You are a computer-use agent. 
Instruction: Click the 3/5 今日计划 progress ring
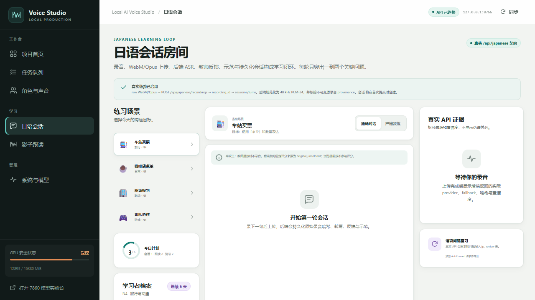pyautogui.click(x=131, y=250)
